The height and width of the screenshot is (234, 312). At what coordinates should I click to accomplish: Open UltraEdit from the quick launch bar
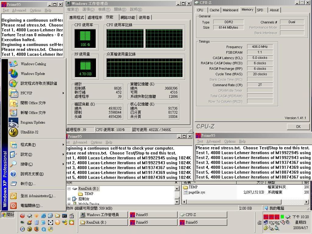(30, 229)
